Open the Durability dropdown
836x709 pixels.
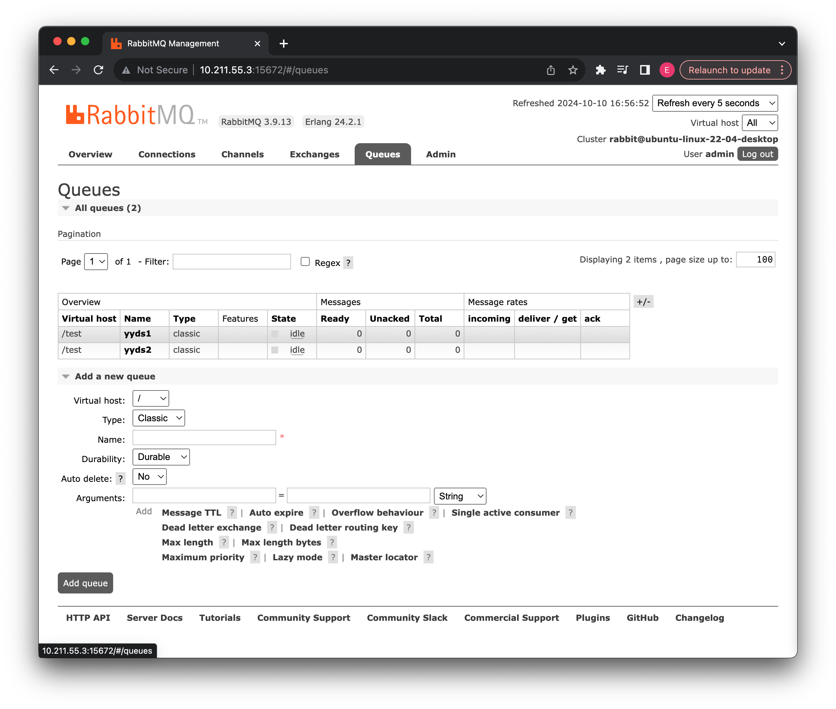coord(161,457)
